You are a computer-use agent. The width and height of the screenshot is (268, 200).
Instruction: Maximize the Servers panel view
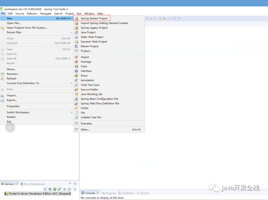75,184
